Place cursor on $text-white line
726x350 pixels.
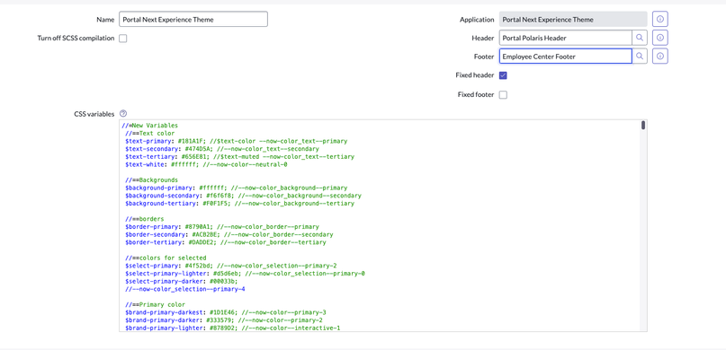point(206,164)
